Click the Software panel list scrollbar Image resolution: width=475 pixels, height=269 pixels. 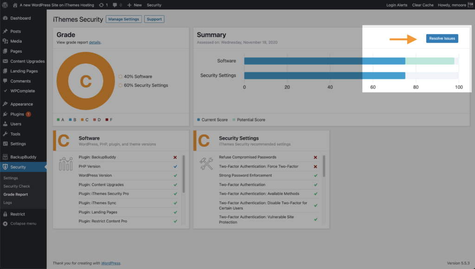[x=184, y=174]
